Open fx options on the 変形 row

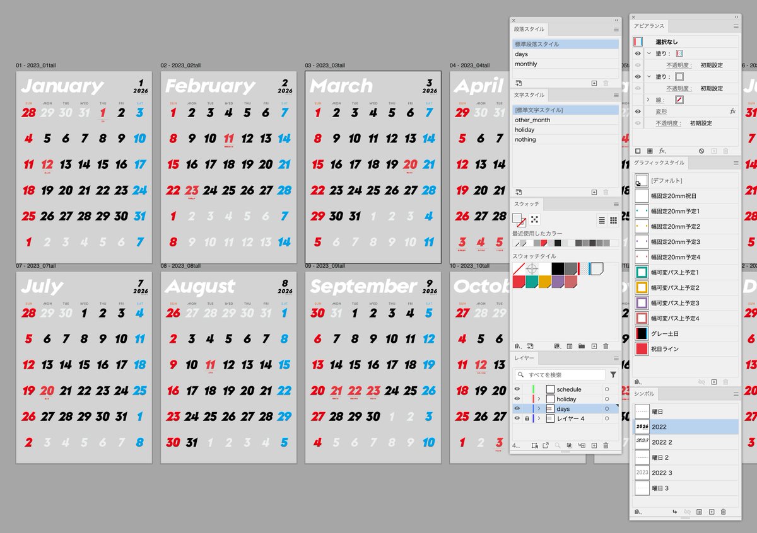(x=732, y=112)
